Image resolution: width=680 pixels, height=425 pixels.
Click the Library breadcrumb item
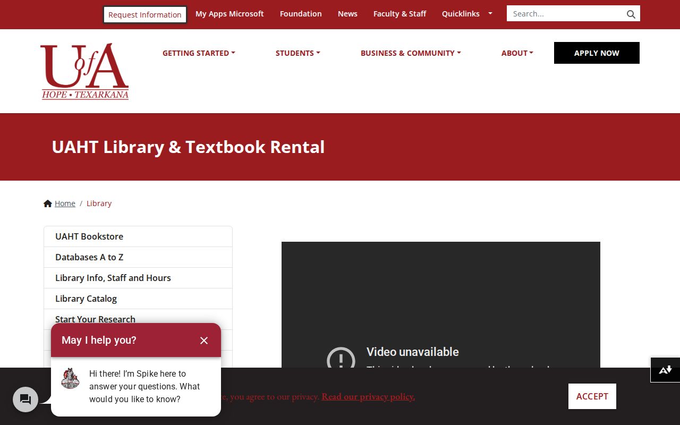(x=99, y=203)
